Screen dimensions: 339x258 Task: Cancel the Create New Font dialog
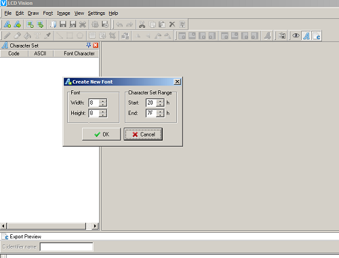143,134
